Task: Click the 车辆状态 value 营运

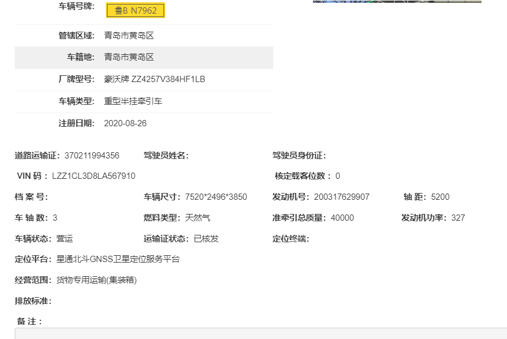Action: coord(65,239)
